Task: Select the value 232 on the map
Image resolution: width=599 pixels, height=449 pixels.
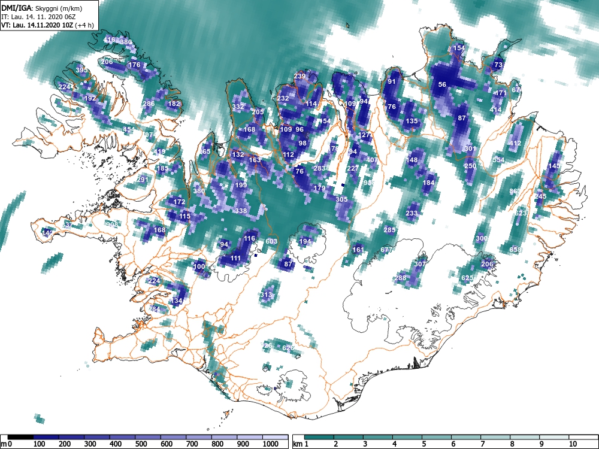Action: tap(283, 98)
